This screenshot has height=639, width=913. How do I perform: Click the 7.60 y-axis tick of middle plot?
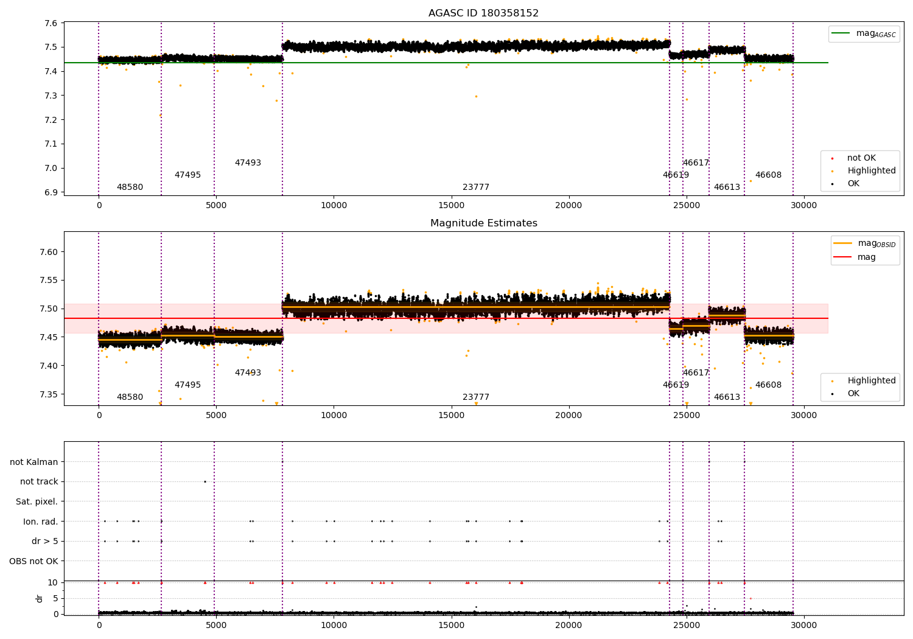click(49, 252)
